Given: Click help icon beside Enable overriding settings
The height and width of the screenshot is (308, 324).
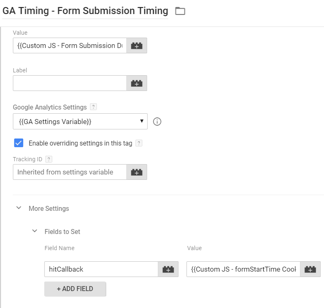Looking at the screenshot, I should coord(139,143).
